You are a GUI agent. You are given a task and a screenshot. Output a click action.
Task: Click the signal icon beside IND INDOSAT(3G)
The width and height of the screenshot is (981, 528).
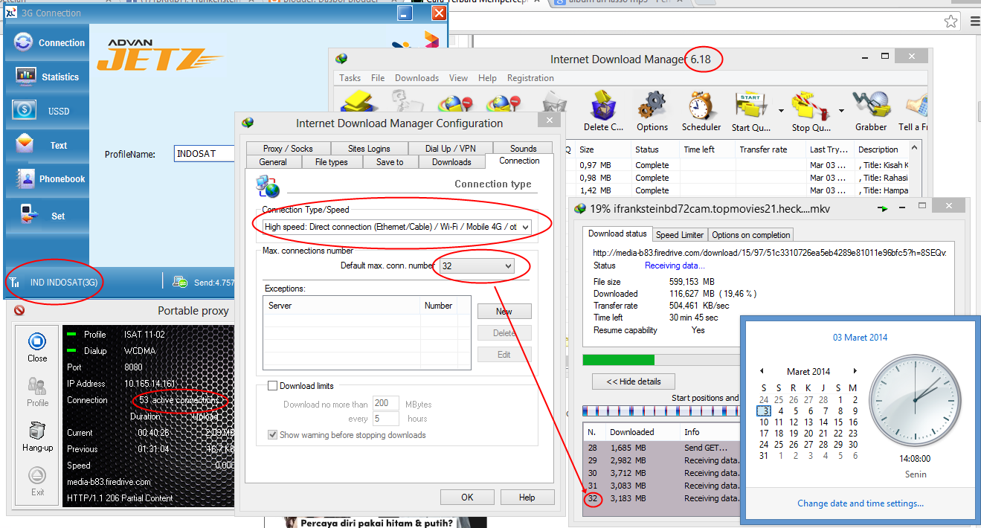click(x=15, y=283)
